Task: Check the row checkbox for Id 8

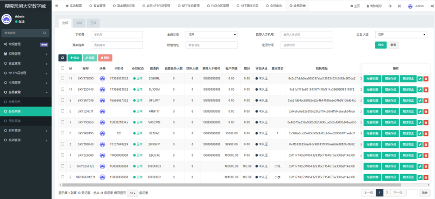Action: click(63, 111)
